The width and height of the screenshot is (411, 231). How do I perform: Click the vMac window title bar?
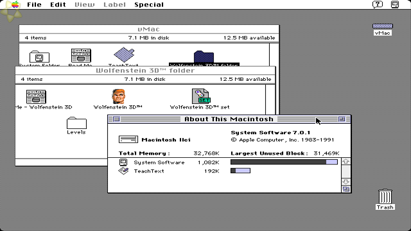[149, 29]
